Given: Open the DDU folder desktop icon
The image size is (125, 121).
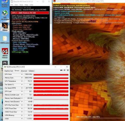Looking at the screenshot, I should pyautogui.click(x=5, y=40).
